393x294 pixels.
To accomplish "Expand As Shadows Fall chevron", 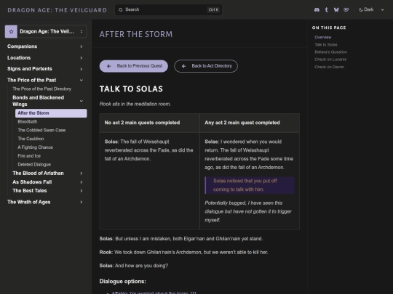I will pos(82,182).
